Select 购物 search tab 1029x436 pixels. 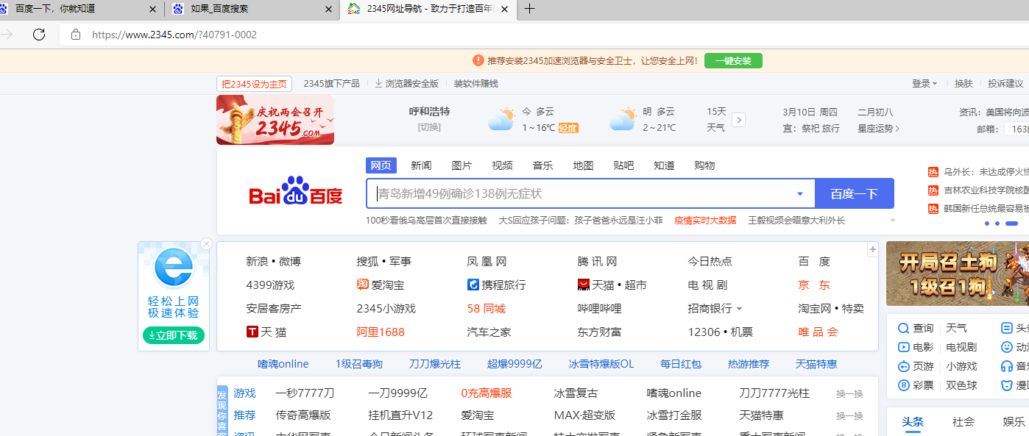704,165
